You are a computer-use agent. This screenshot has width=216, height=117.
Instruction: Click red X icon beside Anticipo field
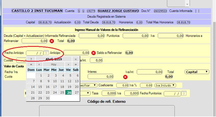pos(93,53)
